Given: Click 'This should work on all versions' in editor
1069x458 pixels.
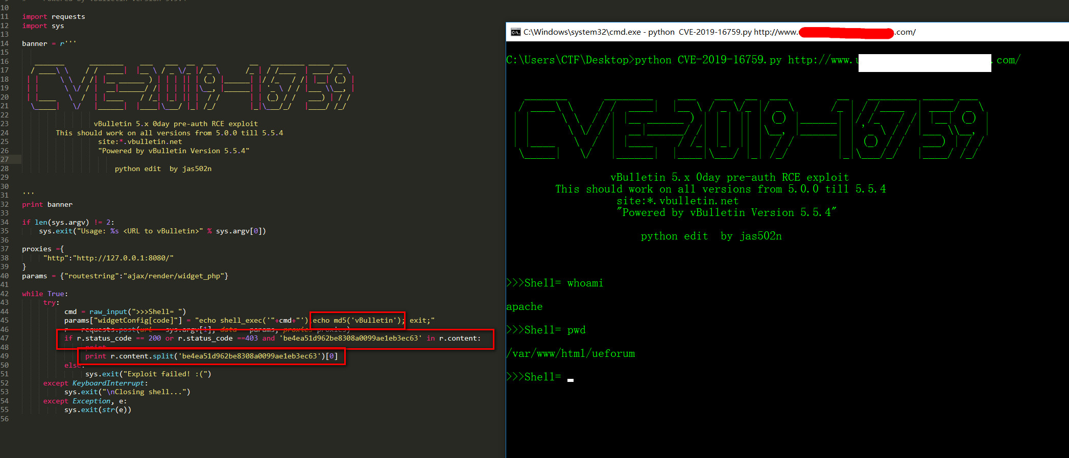Looking at the screenshot, I should click(x=170, y=133).
